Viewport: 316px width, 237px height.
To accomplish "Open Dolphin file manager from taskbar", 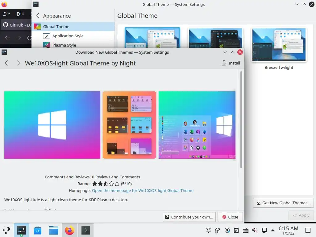I will [x=54, y=230].
